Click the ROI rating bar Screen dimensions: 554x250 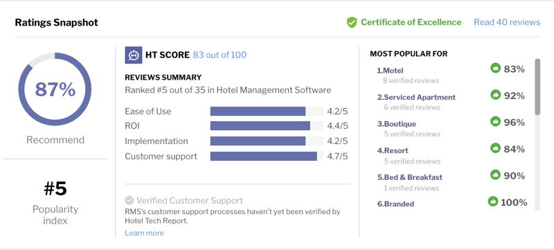click(267, 126)
